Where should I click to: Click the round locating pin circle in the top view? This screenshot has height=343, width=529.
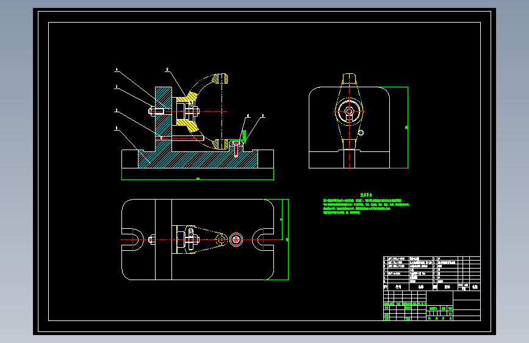236,240
